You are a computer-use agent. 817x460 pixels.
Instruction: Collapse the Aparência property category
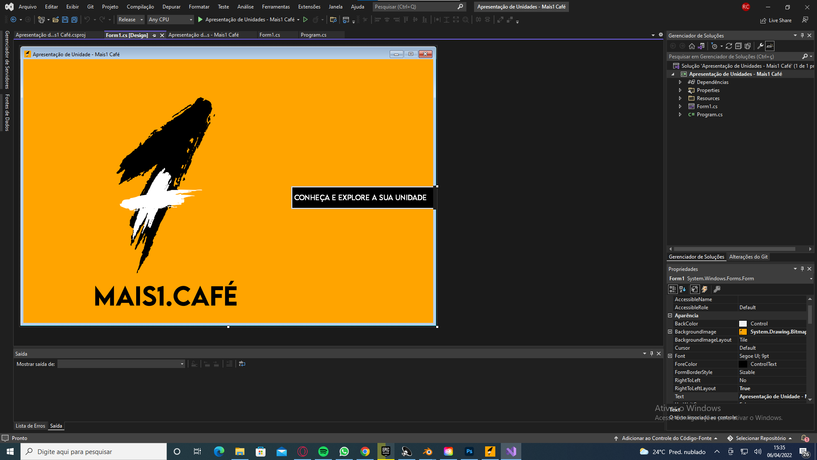click(670, 316)
